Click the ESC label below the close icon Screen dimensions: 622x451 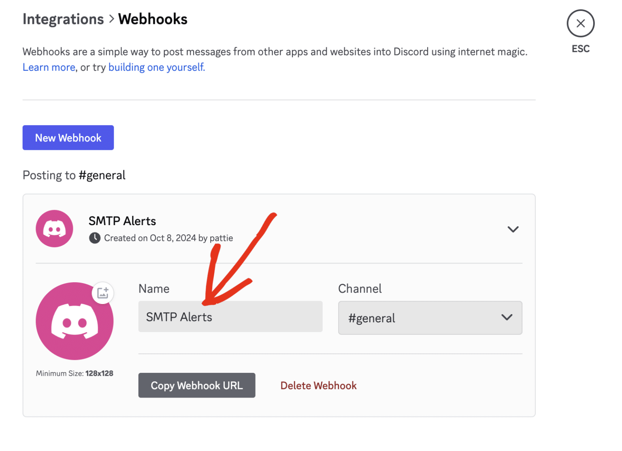[x=580, y=49]
